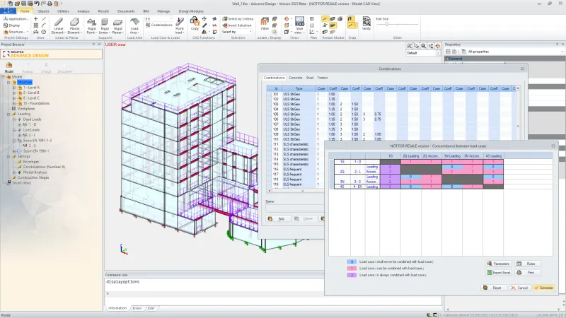Open Combinations in the Load Case ribbon group

159,25
